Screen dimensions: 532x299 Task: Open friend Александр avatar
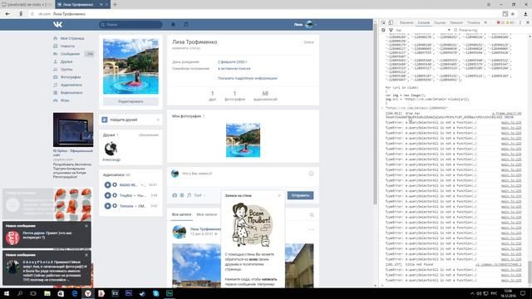[x=111, y=149]
